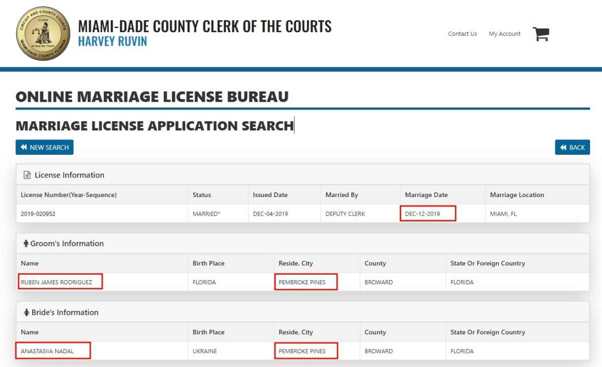Click the Marriage License Application Search heading
Screen dimensions: 602x367
click(x=155, y=125)
